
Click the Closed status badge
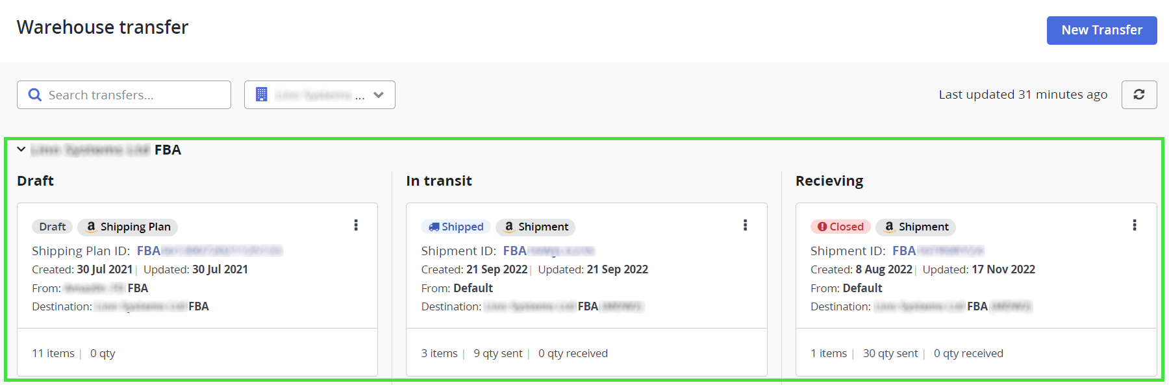[840, 227]
